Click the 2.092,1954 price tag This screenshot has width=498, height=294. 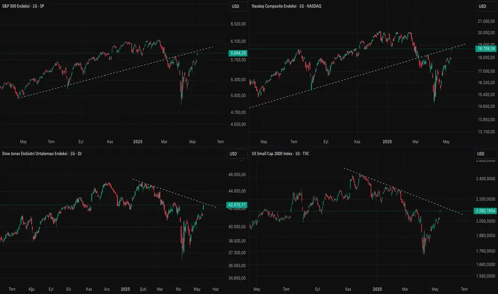point(485,211)
